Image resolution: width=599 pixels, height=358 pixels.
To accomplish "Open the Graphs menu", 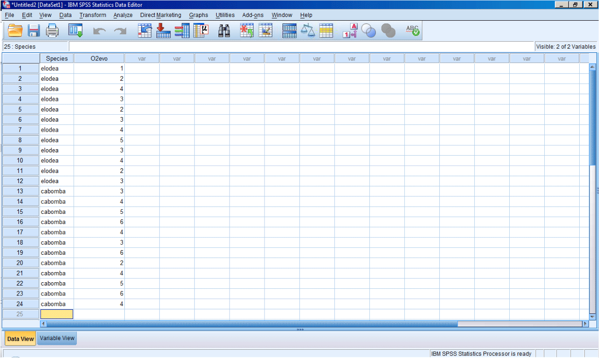I will pos(198,15).
